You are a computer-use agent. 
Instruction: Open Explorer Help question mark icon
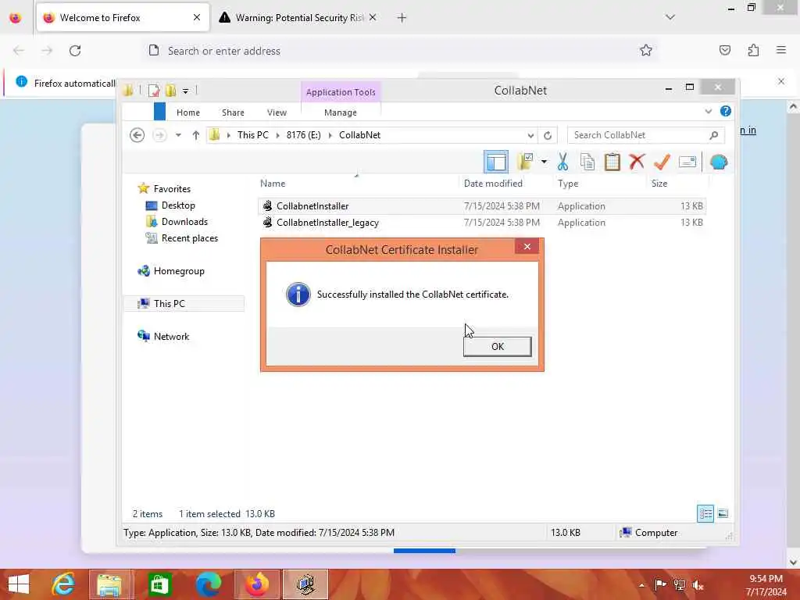pyautogui.click(x=725, y=111)
